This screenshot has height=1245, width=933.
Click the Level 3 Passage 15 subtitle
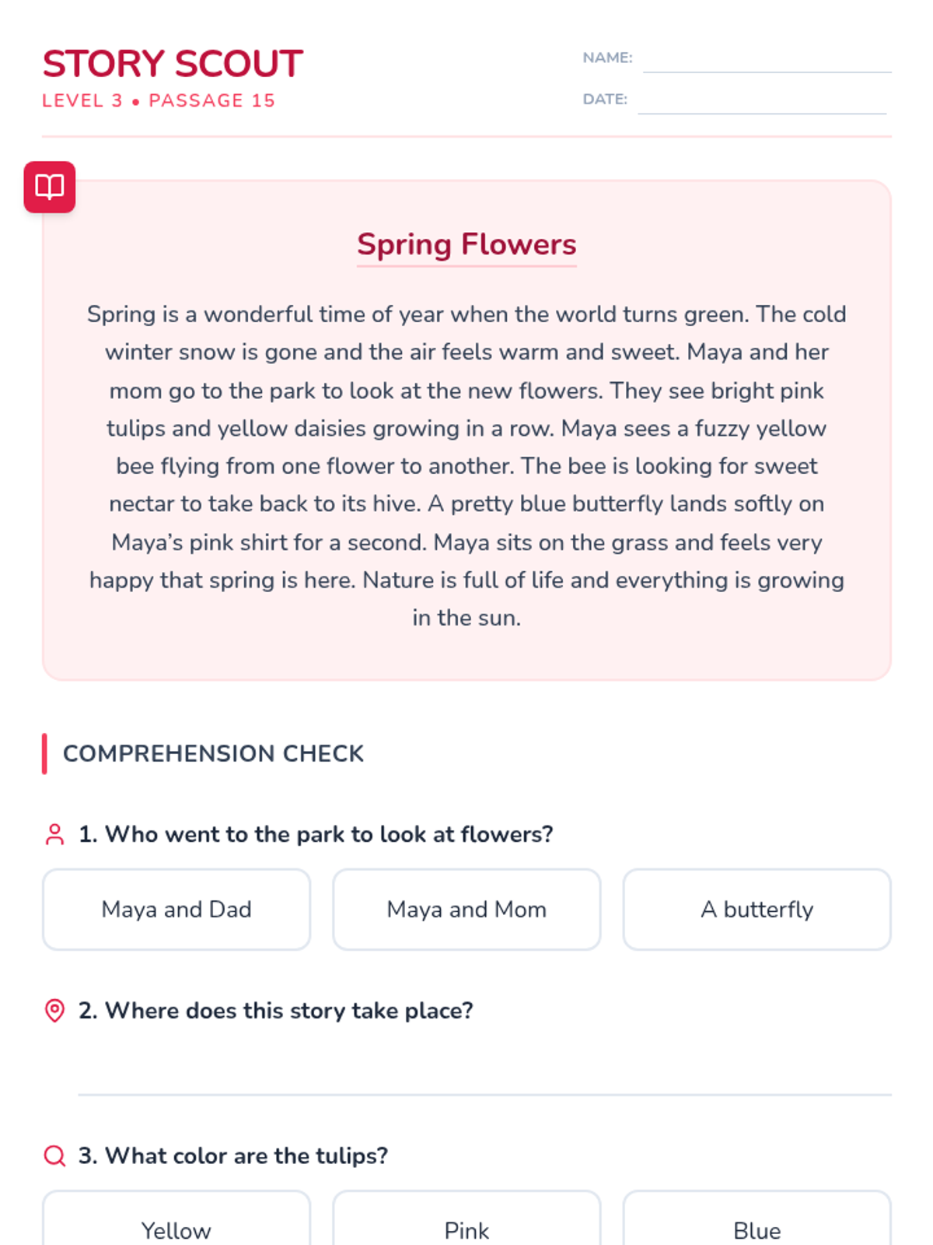(159, 100)
